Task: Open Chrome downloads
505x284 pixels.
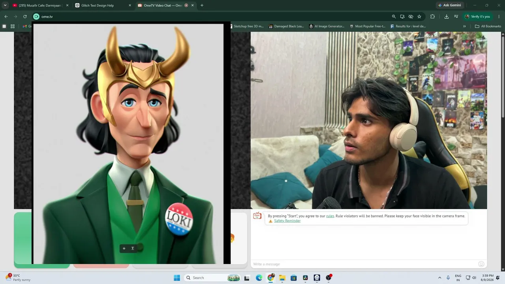Action: (447, 17)
